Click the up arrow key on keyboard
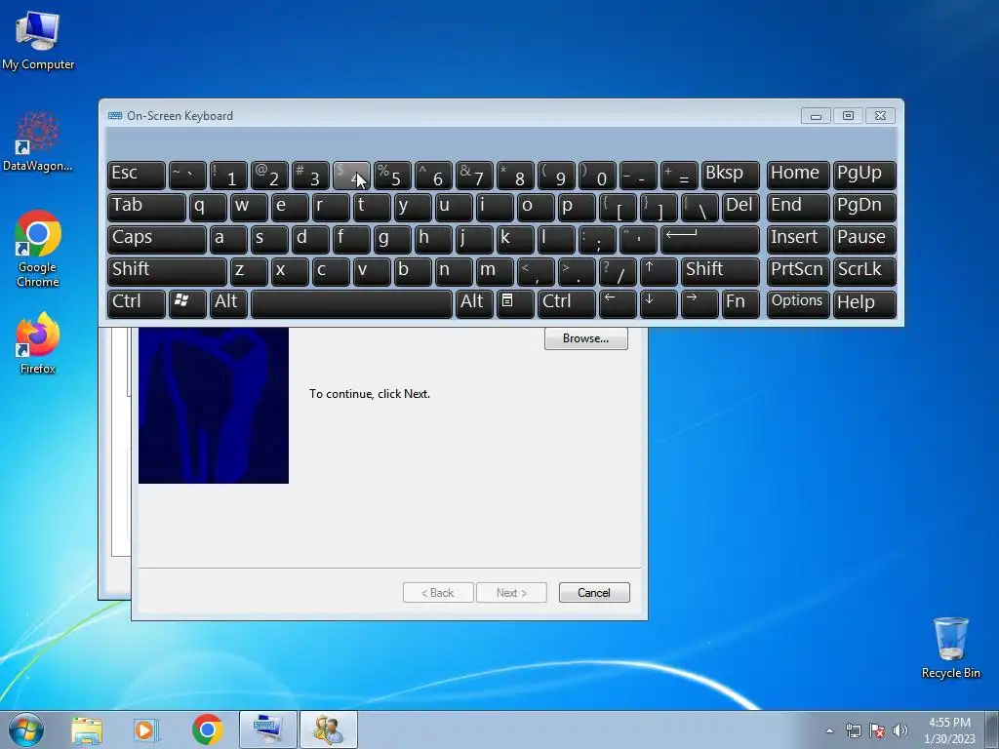This screenshot has width=999, height=749. coord(659,271)
